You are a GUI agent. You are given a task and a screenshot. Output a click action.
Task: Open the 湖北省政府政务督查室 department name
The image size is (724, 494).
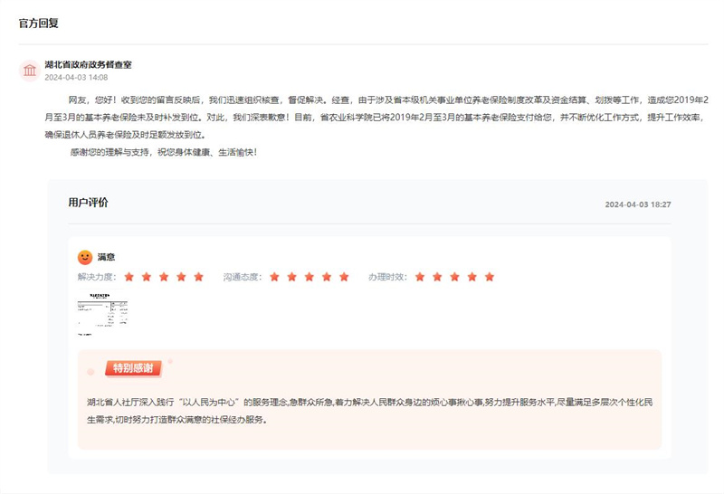(x=89, y=64)
